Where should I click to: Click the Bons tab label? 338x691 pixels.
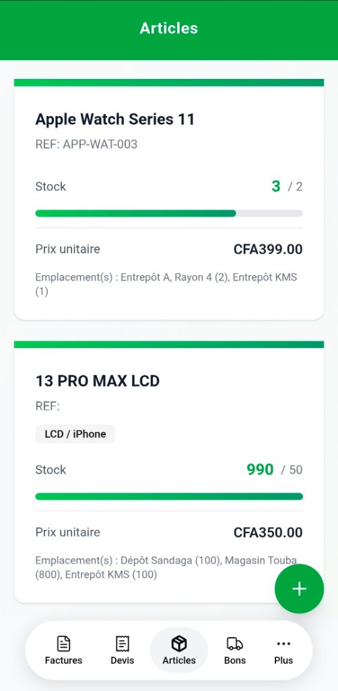pos(235,660)
